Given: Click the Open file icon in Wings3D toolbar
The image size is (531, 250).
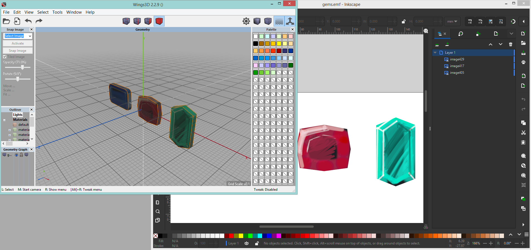Looking at the screenshot, I should 6,21.
